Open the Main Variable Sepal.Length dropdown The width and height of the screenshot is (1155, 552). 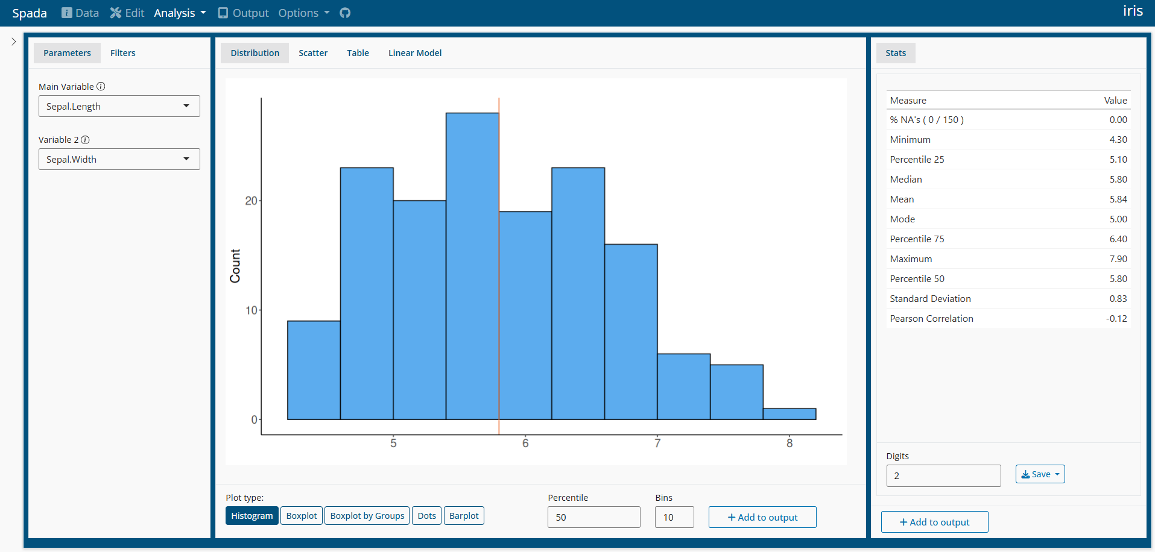pyautogui.click(x=119, y=107)
